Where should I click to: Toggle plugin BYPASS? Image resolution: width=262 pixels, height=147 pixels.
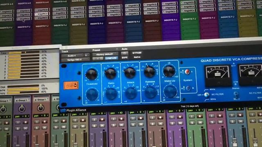[x=137, y=53]
